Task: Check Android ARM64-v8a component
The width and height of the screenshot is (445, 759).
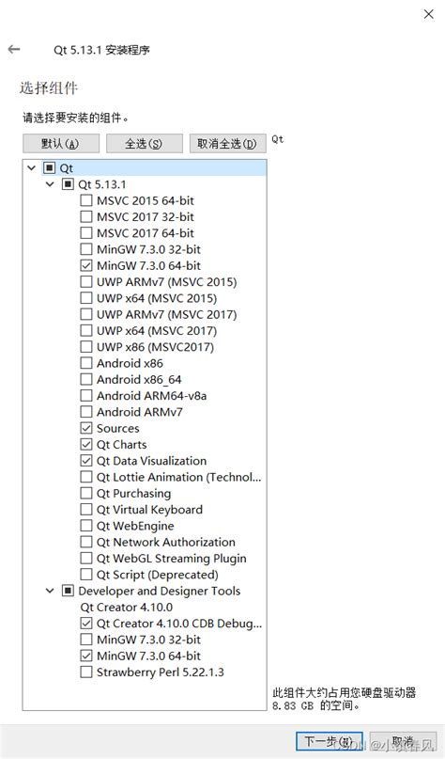Action: coord(86,395)
